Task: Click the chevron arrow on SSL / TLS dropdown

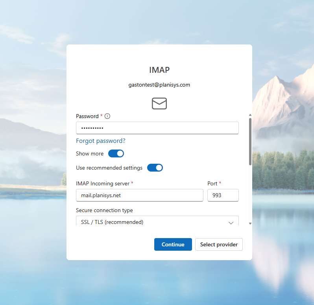Action: click(231, 223)
